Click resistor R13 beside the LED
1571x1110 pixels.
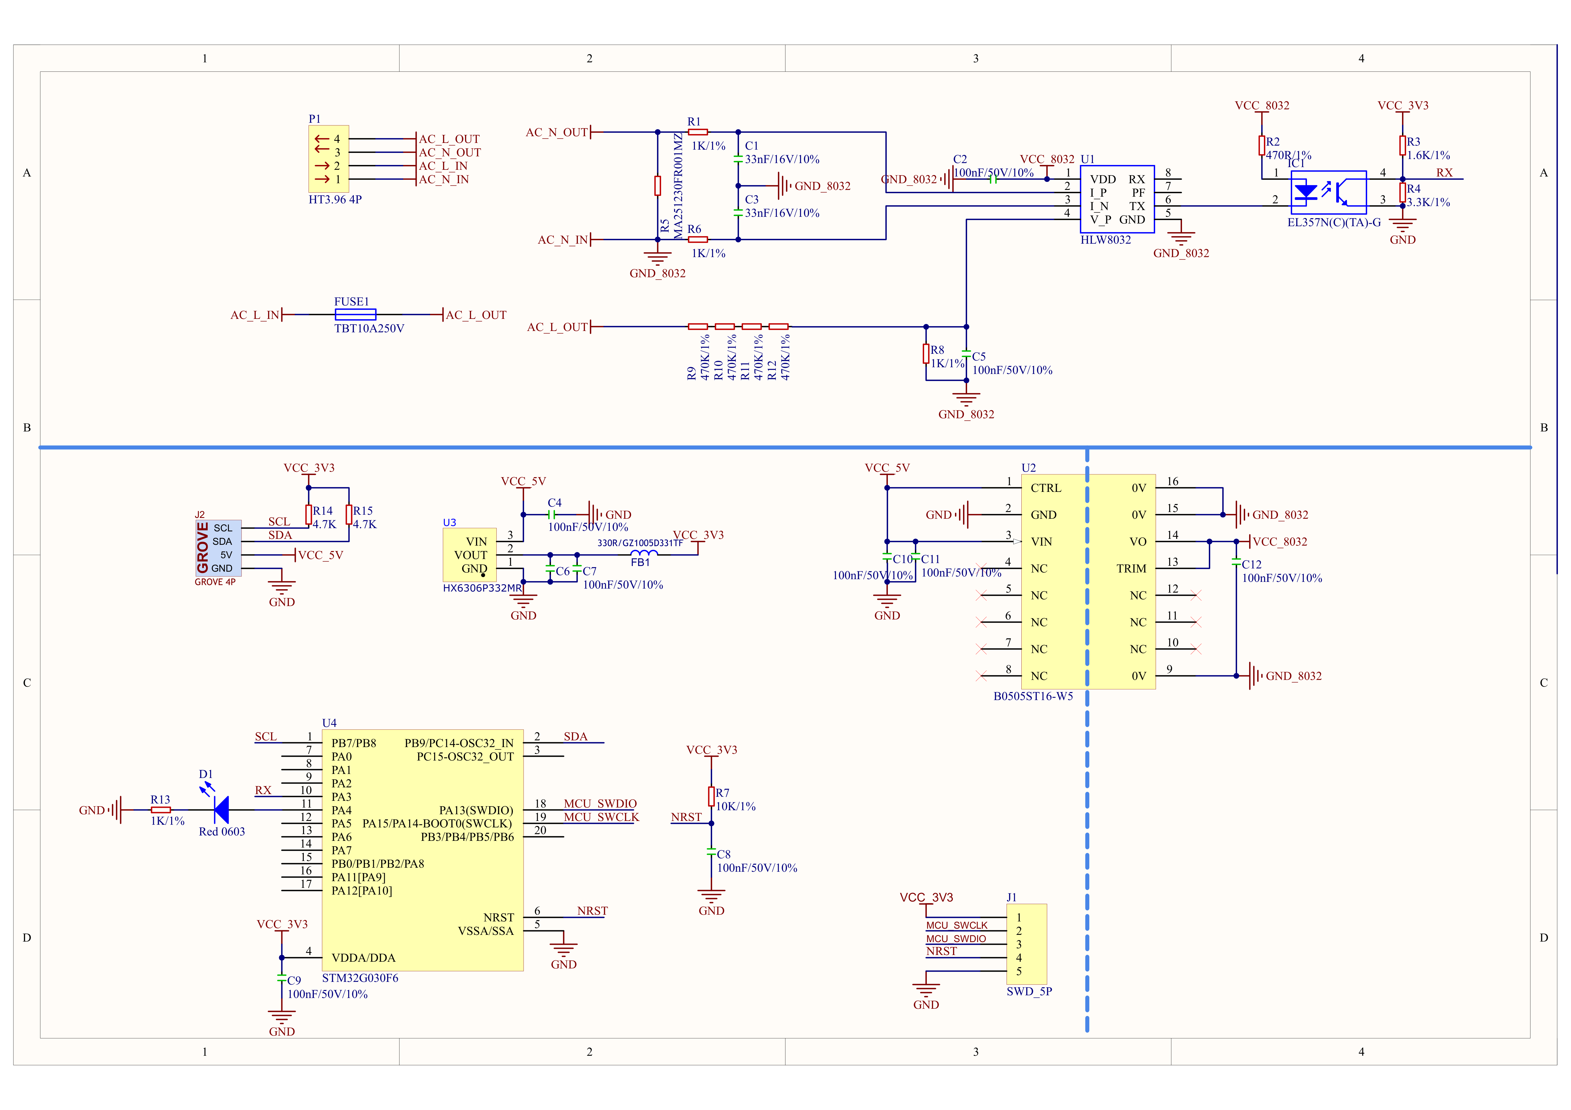click(161, 810)
